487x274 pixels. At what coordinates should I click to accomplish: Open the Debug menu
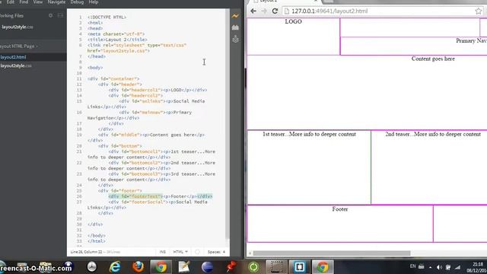click(x=77, y=2)
